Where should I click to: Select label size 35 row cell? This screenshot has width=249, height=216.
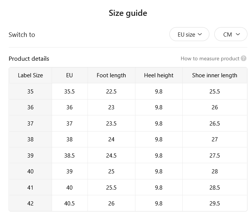(30, 92)
